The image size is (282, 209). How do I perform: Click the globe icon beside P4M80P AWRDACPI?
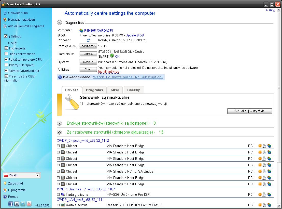point(81,30)
